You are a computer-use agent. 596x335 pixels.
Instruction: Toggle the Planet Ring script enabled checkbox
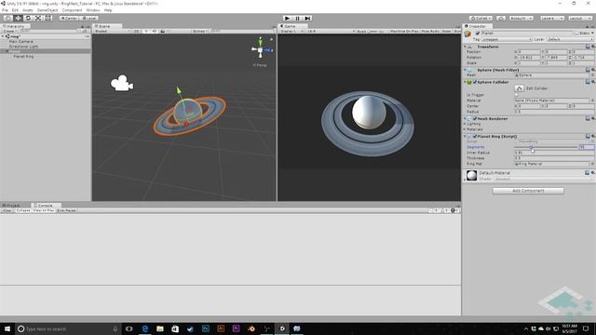click(475, 136)
